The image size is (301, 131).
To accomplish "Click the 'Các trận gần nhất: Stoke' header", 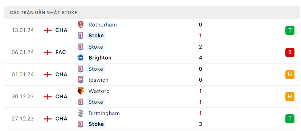I will coord(152,13).
